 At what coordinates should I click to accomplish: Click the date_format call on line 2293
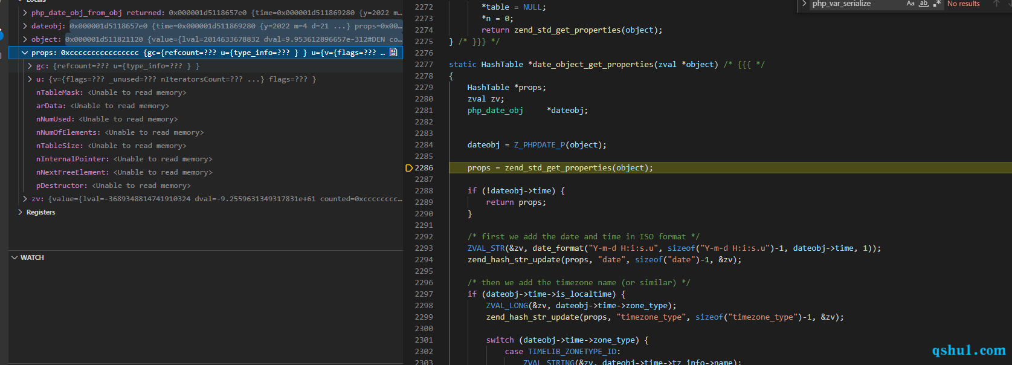click(558, 248)
